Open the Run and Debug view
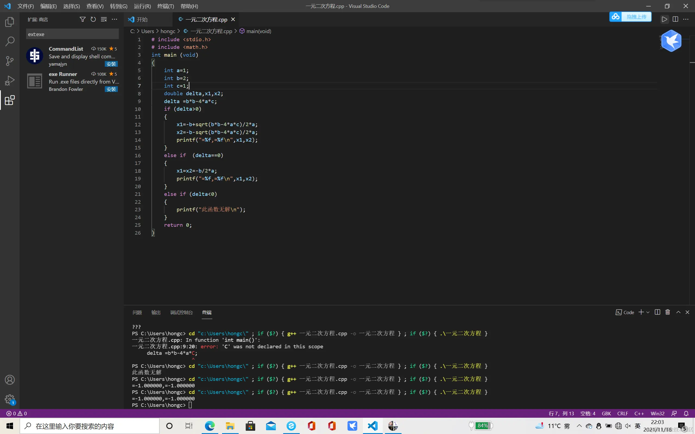Screen dimensions: 695x434 (x=10, y=81)
